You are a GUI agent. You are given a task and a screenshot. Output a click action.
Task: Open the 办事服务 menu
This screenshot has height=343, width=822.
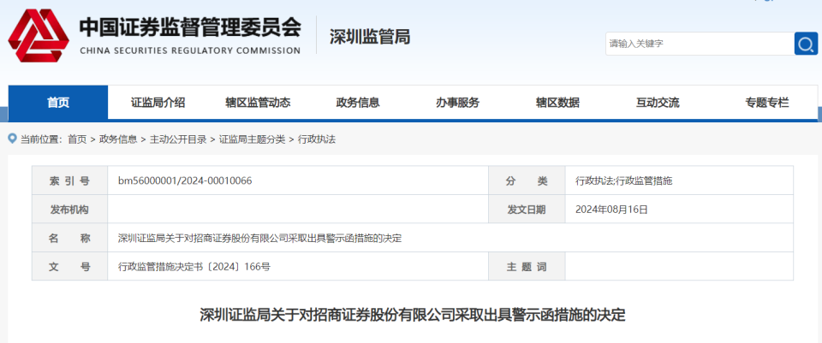(457, 103)
